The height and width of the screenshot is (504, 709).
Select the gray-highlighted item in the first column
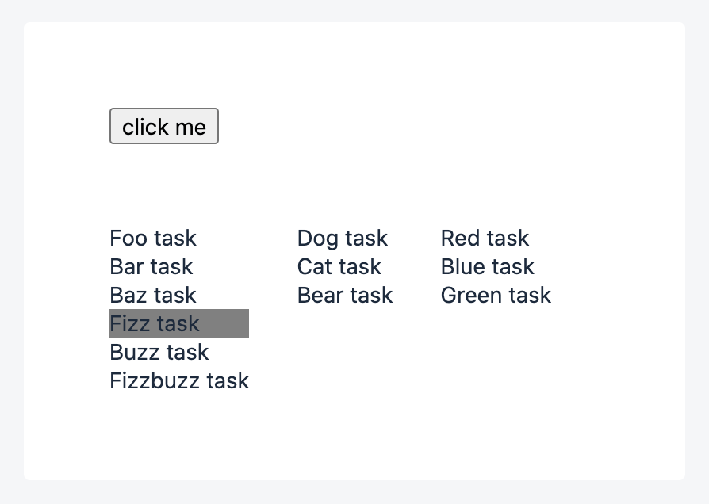155,323
